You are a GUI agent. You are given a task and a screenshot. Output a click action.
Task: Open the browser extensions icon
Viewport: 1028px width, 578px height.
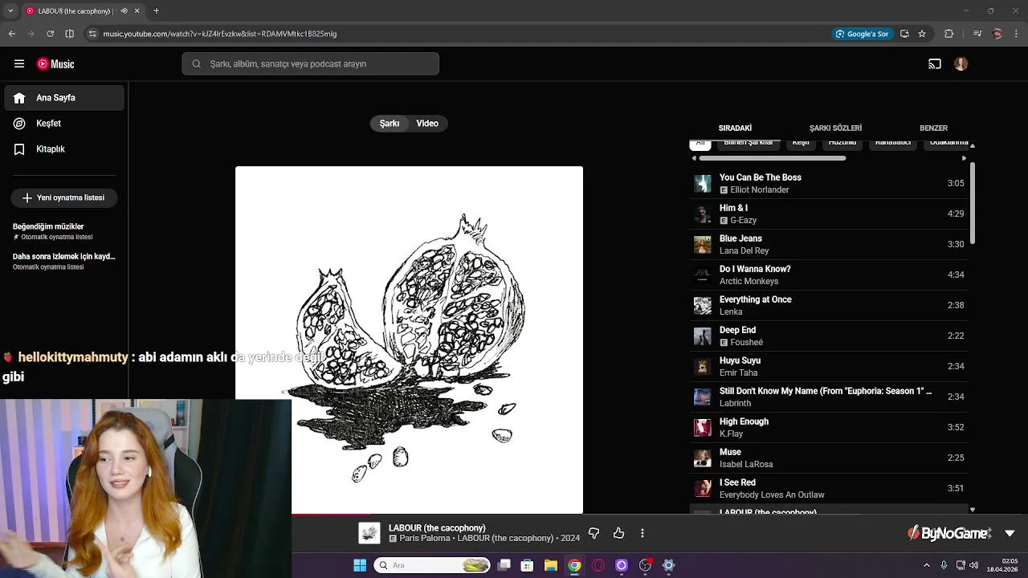pyautogui.click(x=949, y=34)
